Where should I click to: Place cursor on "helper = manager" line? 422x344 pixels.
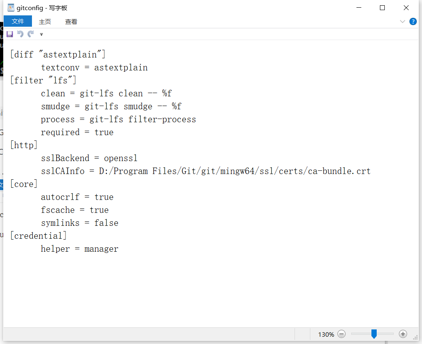click(79, 249)
